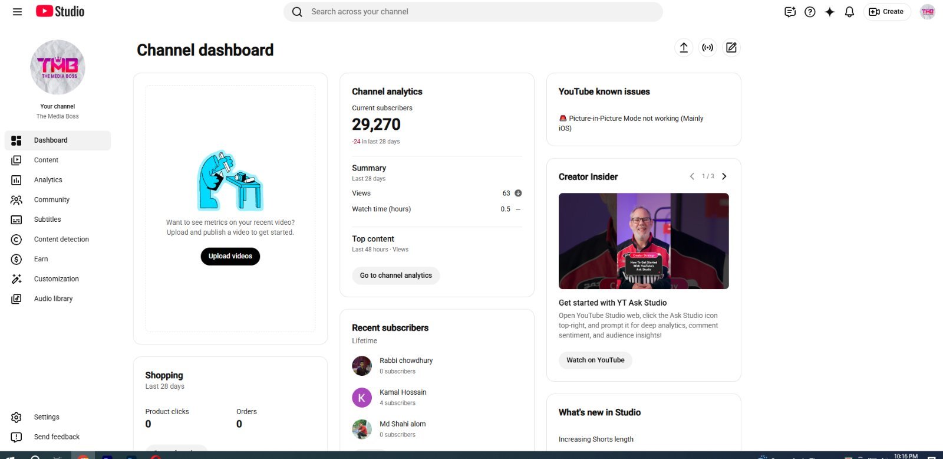Click the create post pencil icon

tap(731, 48)
